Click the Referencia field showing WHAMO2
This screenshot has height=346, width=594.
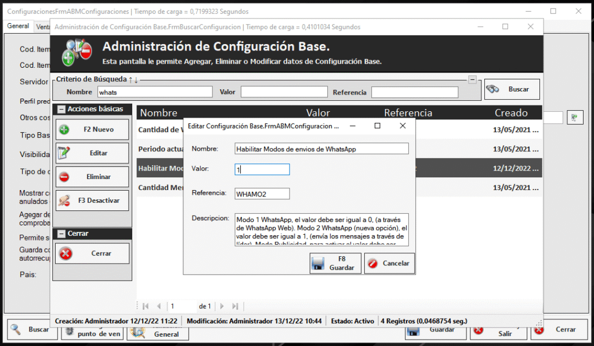pos(262,194)
